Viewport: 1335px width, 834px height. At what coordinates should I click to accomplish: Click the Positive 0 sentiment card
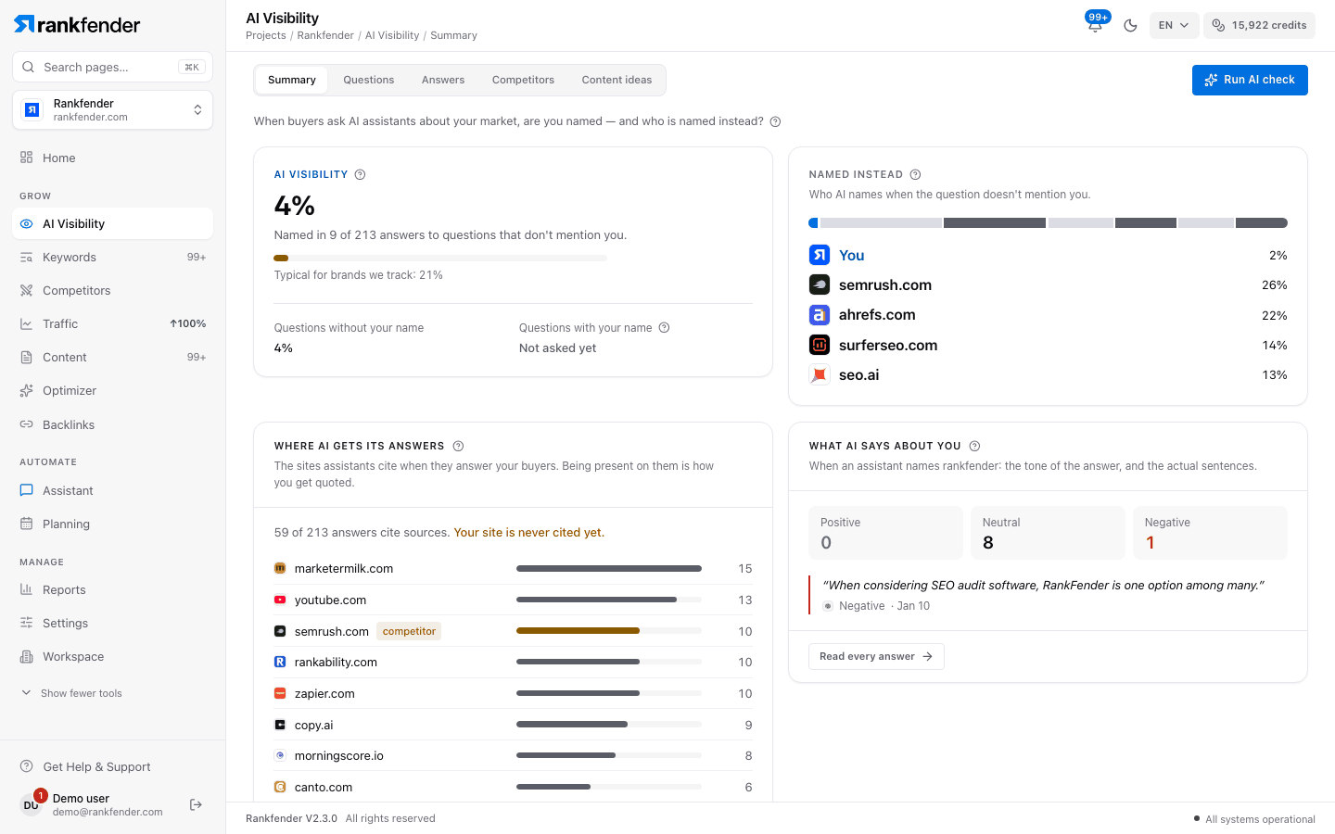pos(885,533)
